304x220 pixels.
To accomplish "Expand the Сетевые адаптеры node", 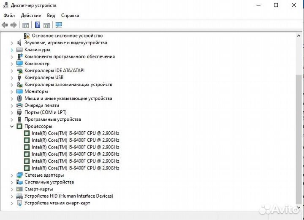I will [12, 175].
